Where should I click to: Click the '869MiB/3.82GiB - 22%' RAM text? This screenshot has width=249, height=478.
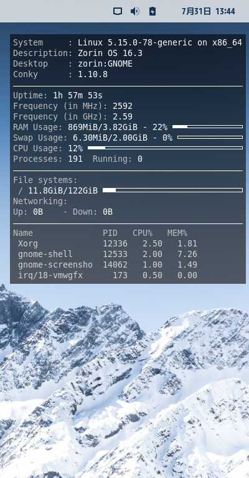pyautogui.click(x=118, y=127)
